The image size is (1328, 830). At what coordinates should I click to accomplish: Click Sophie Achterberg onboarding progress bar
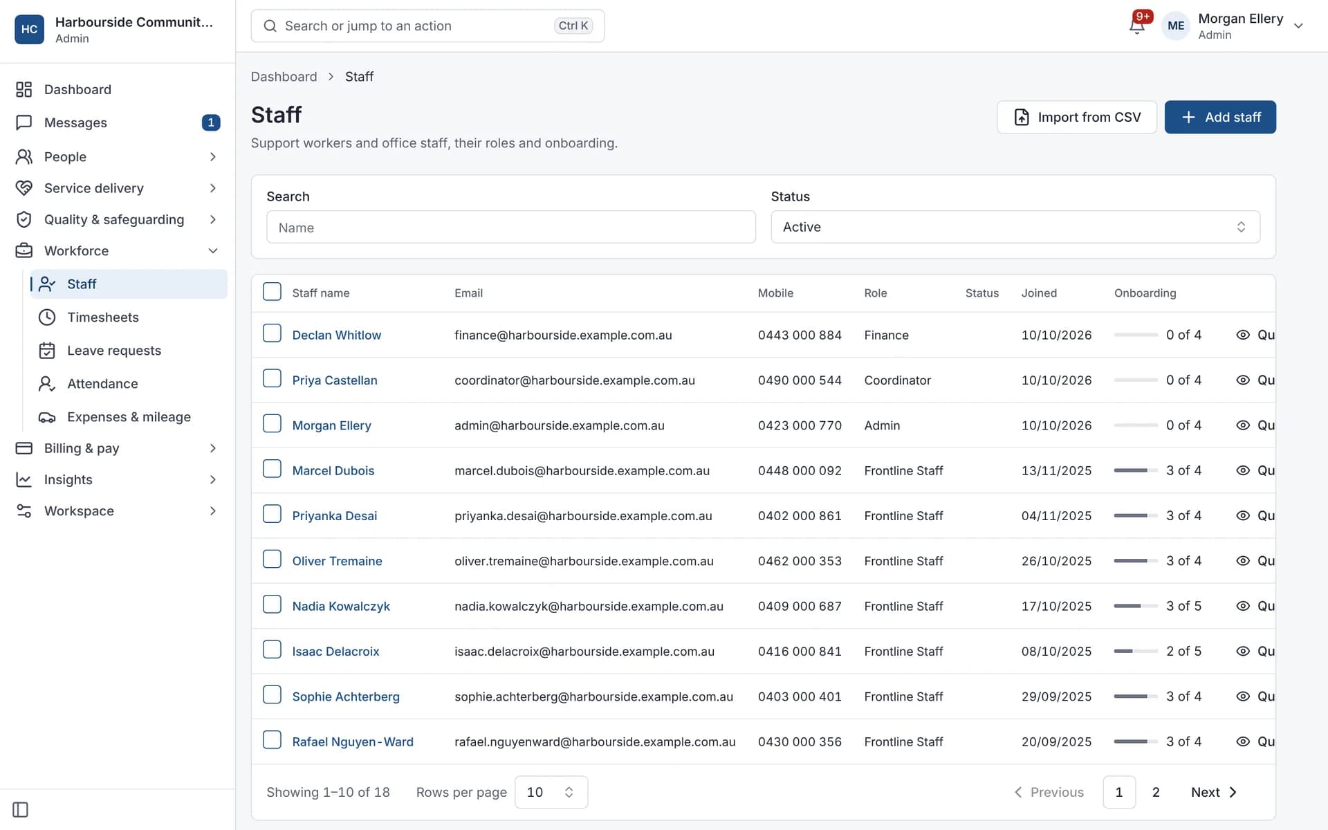(1136, 697)
